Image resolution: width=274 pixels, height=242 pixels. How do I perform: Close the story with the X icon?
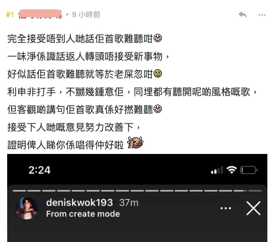(x=254, y=208)
